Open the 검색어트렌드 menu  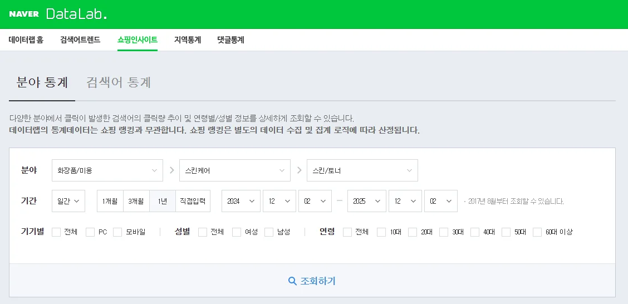[80, 40]
